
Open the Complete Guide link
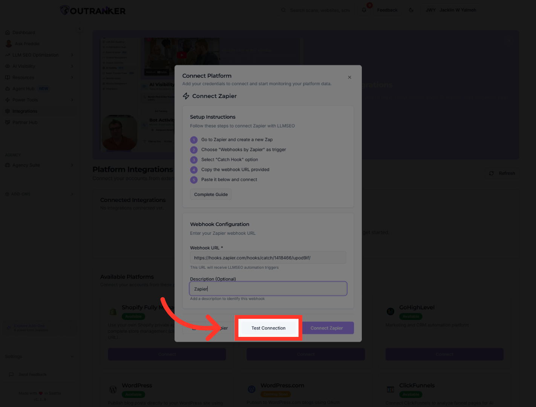pos(211,194)
